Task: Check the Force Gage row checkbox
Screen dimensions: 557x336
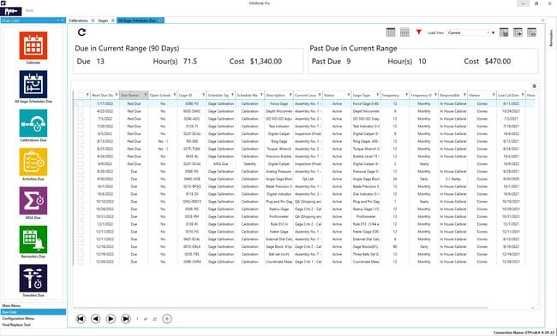Action: click(81, 103)
